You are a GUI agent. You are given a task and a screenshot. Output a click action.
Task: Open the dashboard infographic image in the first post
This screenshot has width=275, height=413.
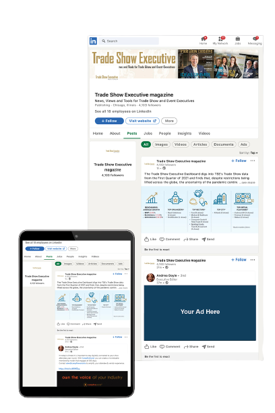pyautogui.click(x=200, y=210)
